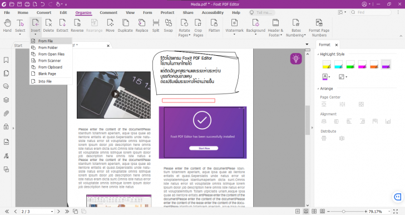Click the zoom slider handle

[344, 211]
